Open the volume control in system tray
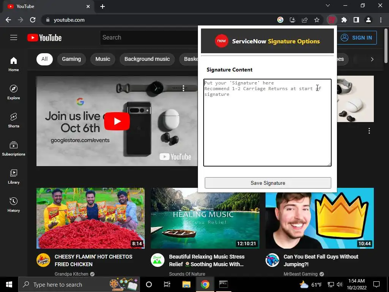Screen dimensions: 389x292 pyautogui.click(x=340, y=284)
